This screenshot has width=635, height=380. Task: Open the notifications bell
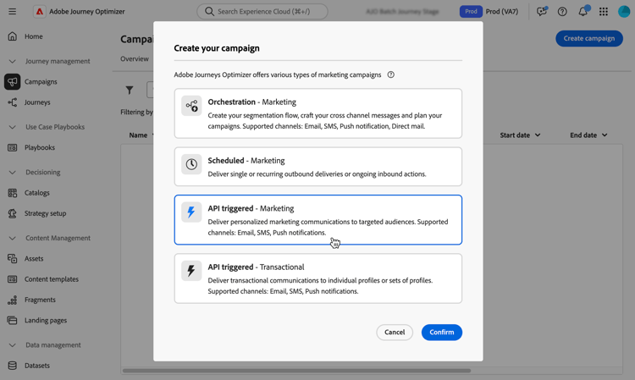[583, 11]
